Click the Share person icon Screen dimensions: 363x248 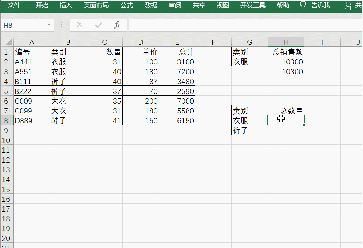tap(348, 6)
